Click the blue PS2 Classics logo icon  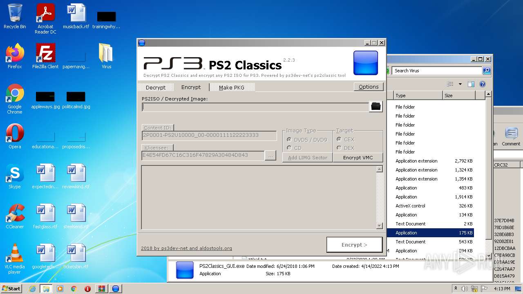point(366,63)
